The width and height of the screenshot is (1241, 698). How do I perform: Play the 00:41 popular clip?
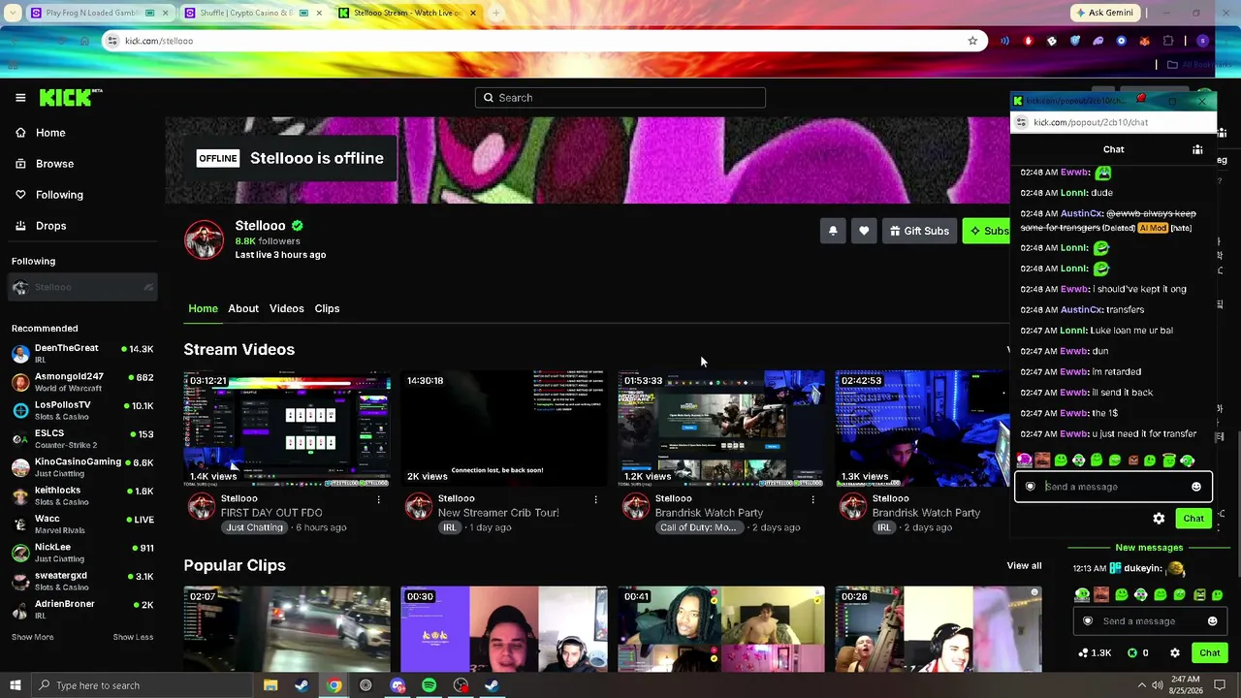721,628
